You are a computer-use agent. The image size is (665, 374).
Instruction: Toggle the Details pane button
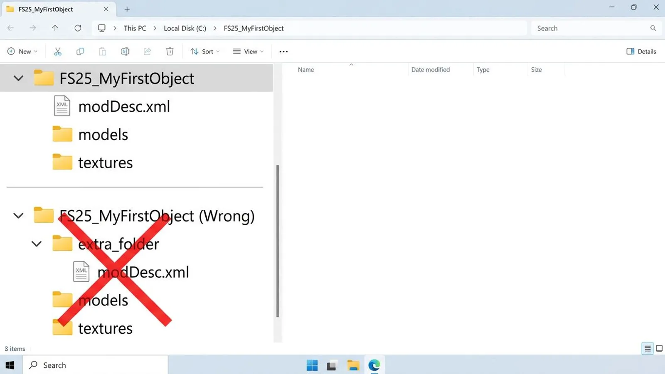(641, 52)
